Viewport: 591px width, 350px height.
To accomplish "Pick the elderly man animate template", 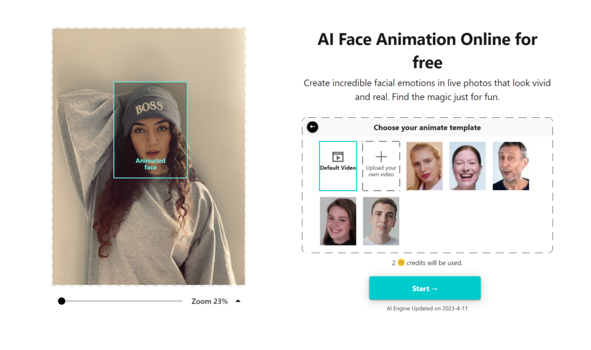I will (511, 166).
